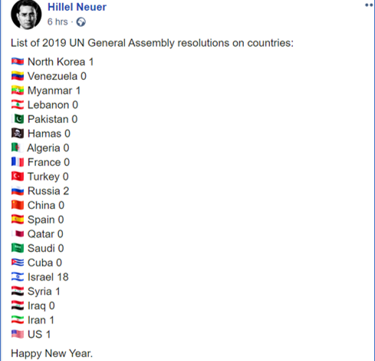Click the Venezuela flag emoji
Viewport: 375px width, 361px height.
[x=18, y=76]
